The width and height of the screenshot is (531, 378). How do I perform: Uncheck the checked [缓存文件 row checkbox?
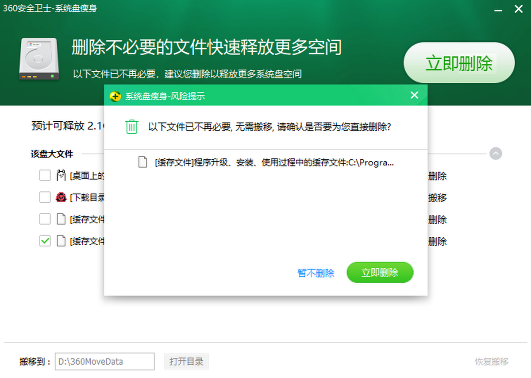click(x=45, y=241)
